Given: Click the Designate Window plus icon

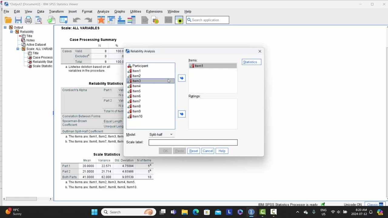Looking at the screenshot, I should [179, 20].
